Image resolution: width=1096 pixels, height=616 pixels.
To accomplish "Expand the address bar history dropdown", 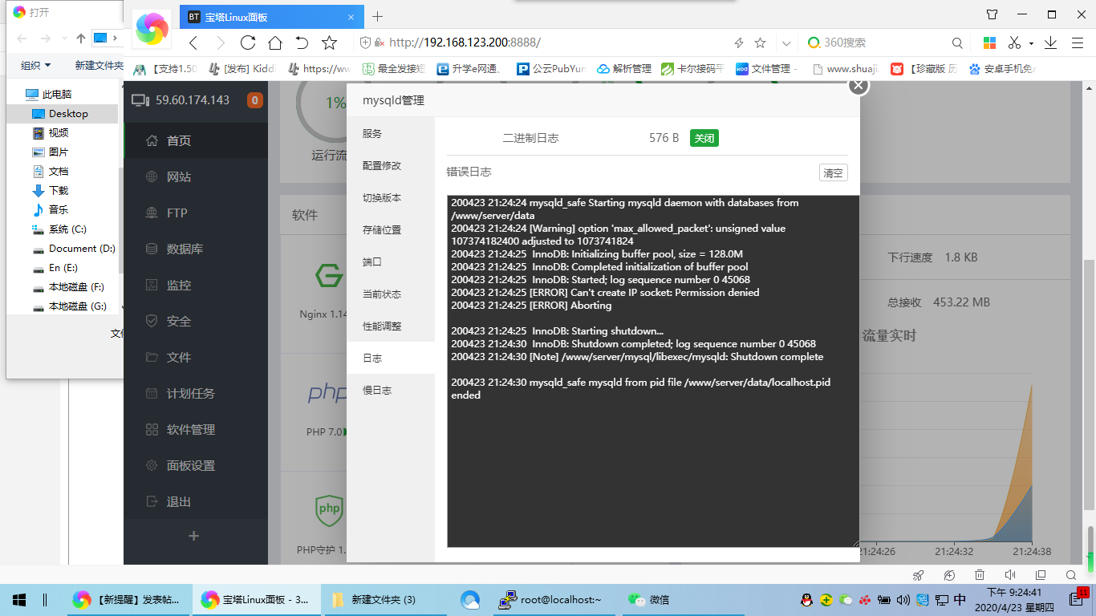I will 786,43.
